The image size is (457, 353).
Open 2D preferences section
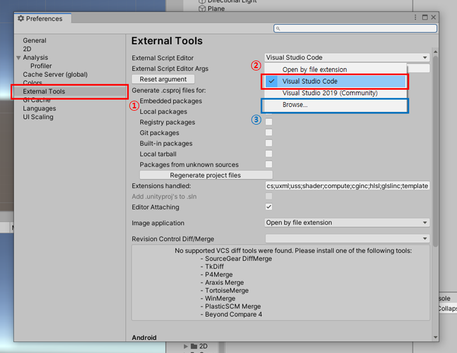[27, 49]
